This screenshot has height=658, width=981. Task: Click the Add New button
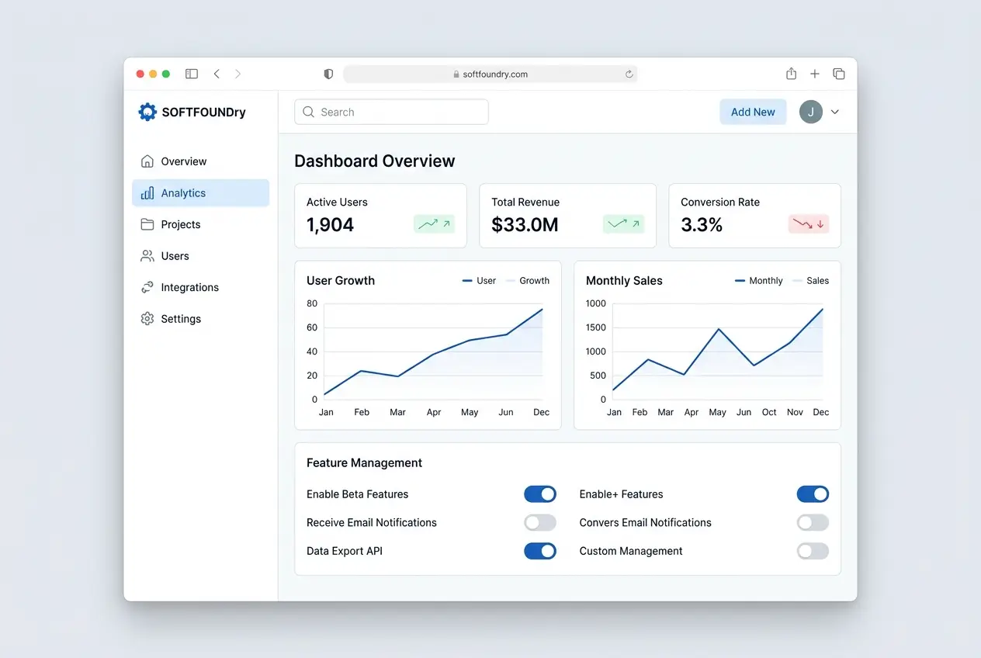point(752,112)
